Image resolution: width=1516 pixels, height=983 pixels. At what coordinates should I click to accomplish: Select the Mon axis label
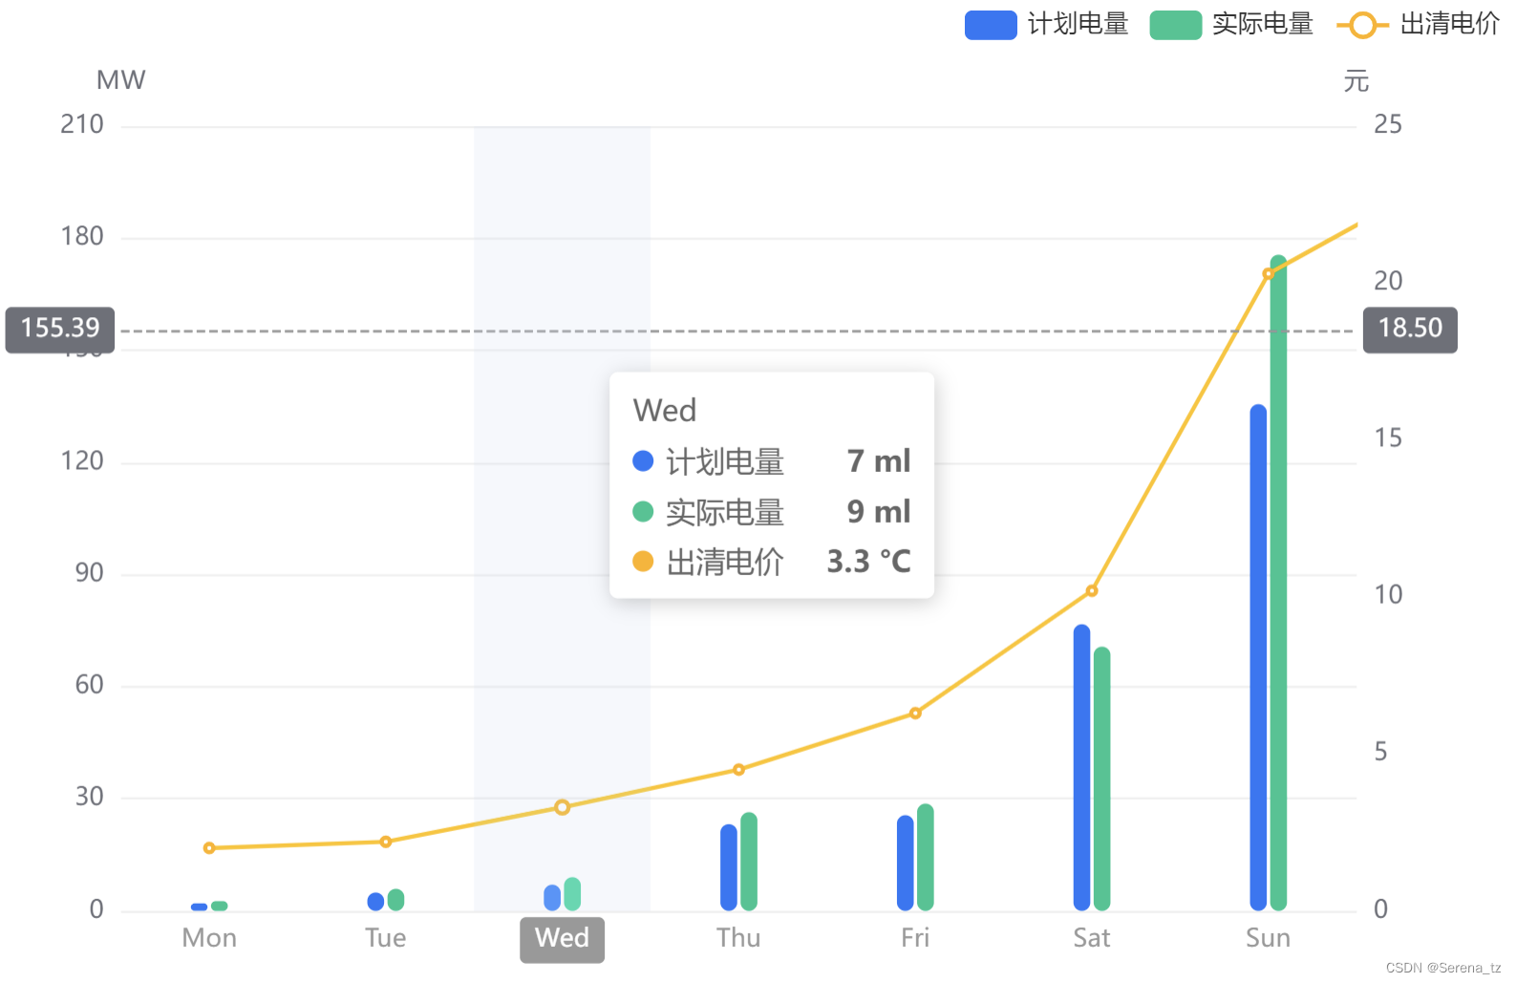point(209,938)
